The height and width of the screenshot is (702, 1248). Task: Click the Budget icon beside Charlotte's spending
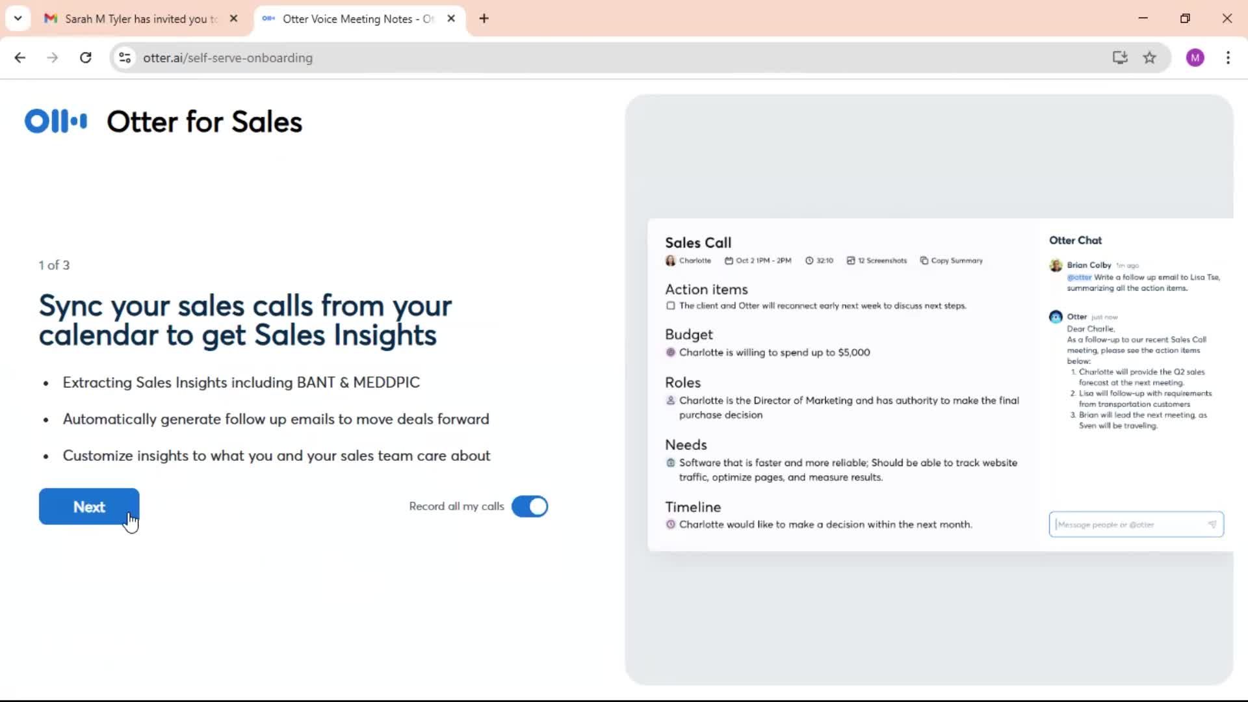[671, 352]
